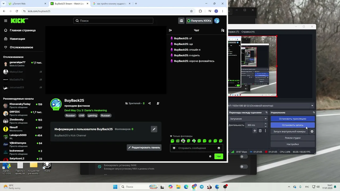Click Остановить запись in OBS
The height and width of the screenshot is (191, 340).
(x=292, y=125)
